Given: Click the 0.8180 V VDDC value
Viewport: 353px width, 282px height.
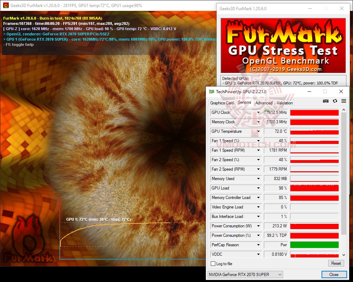Looking at the screenshot, I should [276, 254].
